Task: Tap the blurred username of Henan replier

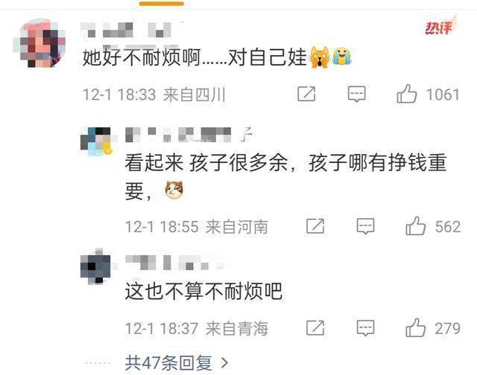Action: 189,135
